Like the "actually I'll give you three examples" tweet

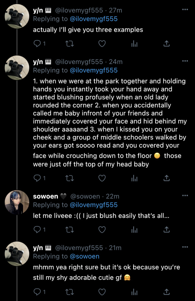point(102,44)
